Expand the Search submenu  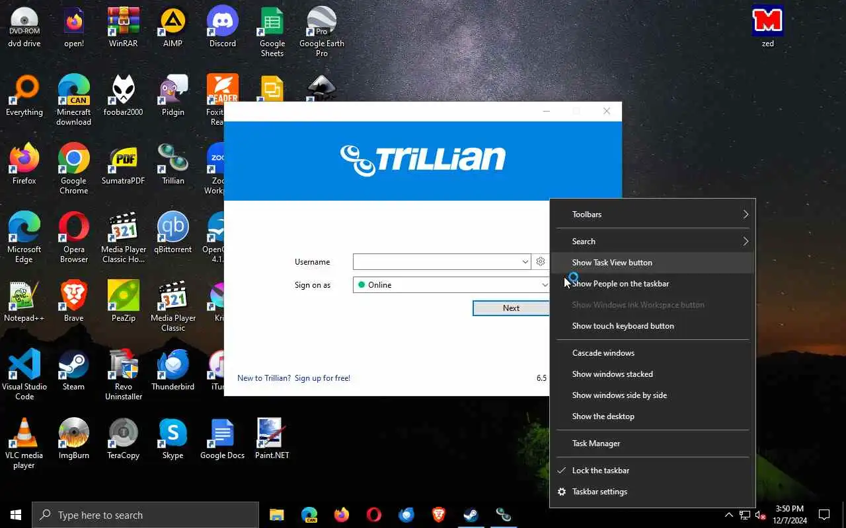[652, 242]
